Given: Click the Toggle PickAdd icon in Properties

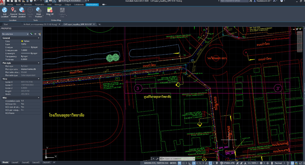Looking at the screenshot, I should click(x=31, y=34).
